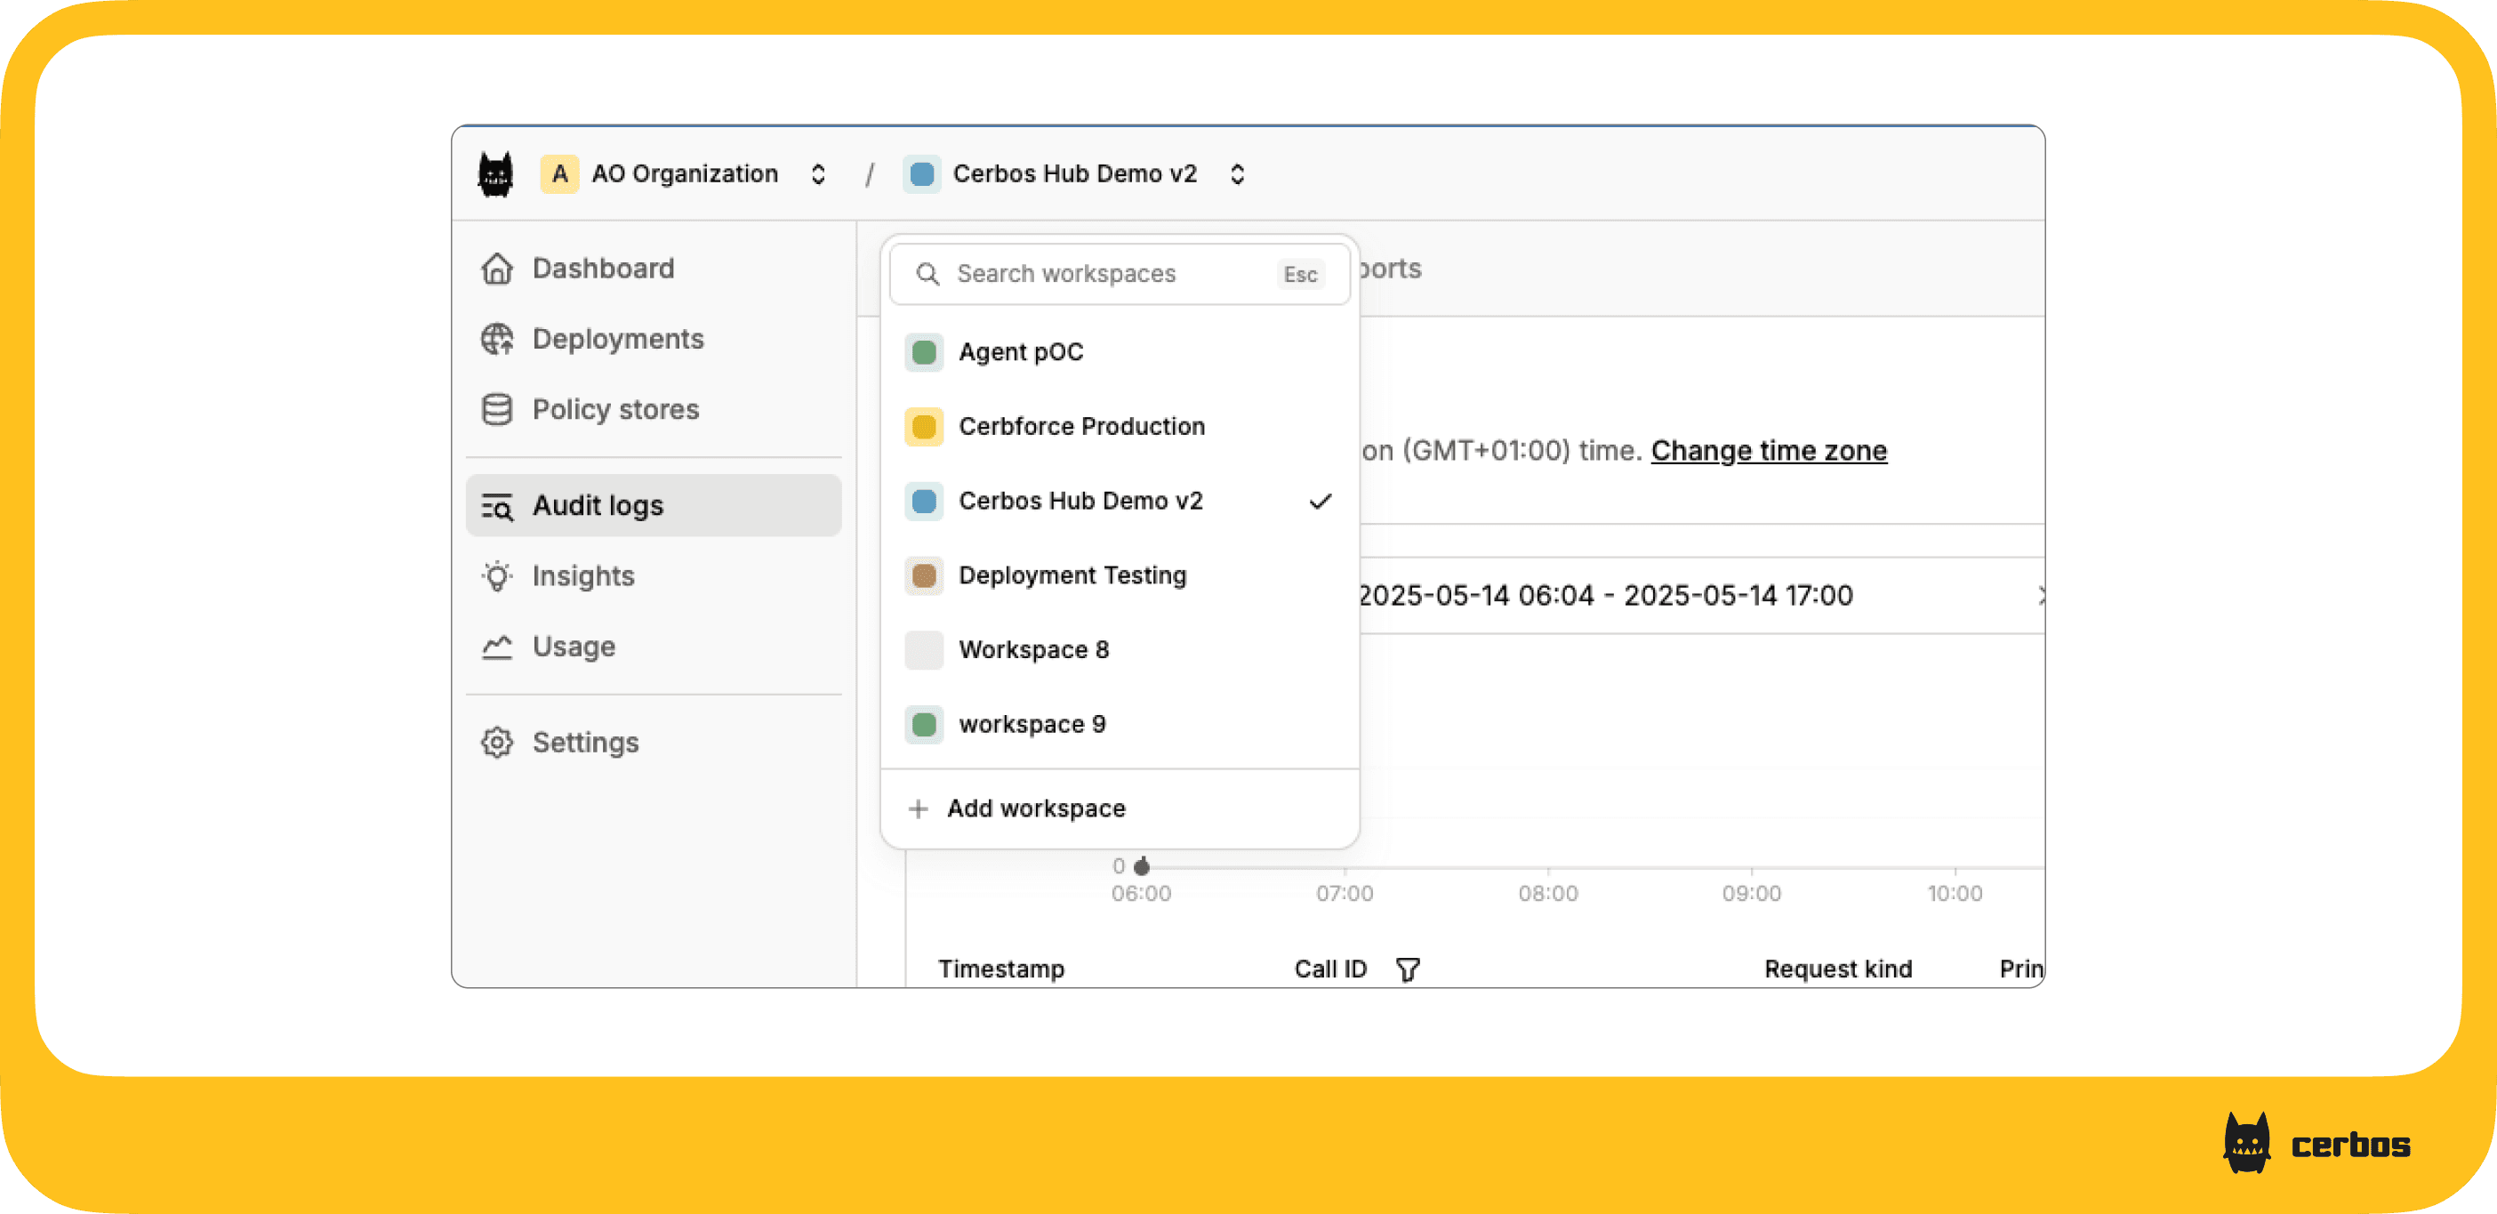This screenshot has height=1214, width=2497.
Task: Click the Audit logs search-list icon
Action: tap(497, 505)
